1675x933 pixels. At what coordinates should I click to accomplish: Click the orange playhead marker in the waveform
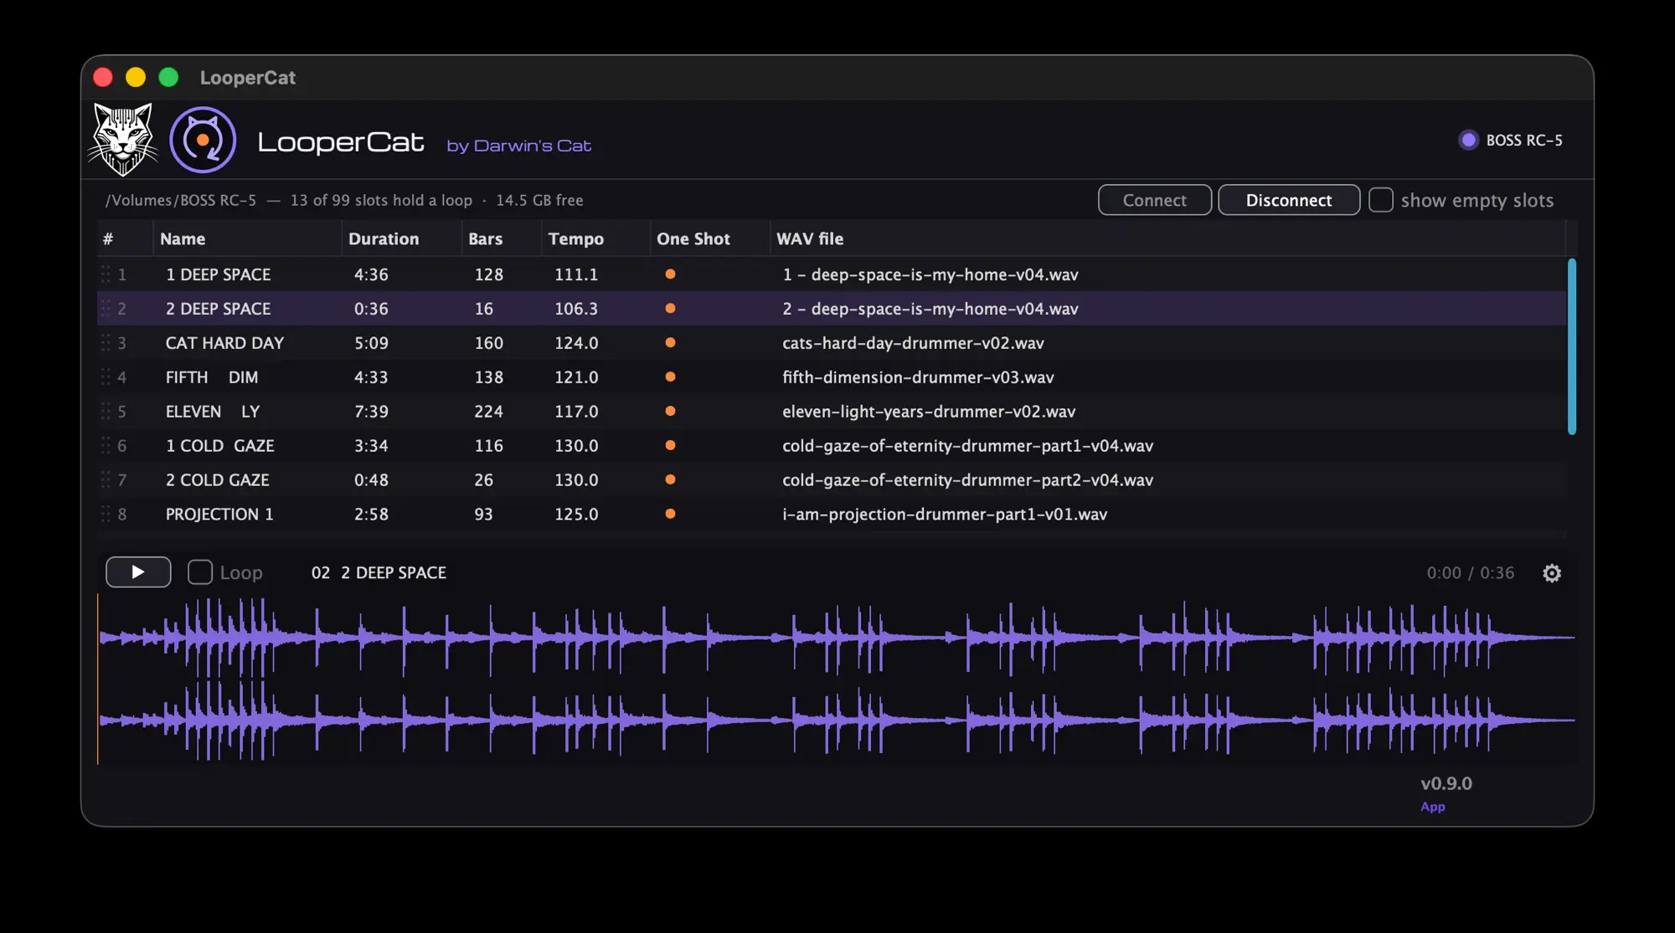click(98, 679)
